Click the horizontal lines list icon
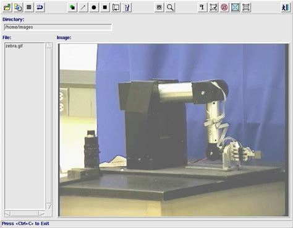Screen dimensions: 293x228 (29, 7)
